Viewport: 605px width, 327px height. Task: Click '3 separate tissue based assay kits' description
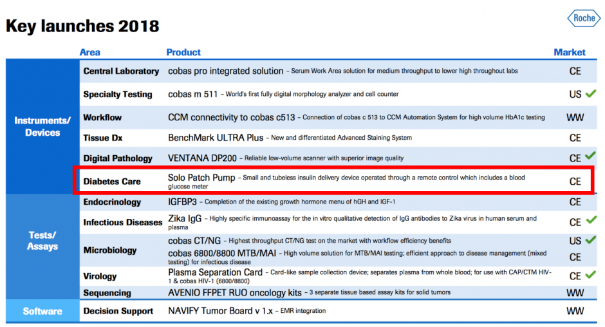(380, 293)
